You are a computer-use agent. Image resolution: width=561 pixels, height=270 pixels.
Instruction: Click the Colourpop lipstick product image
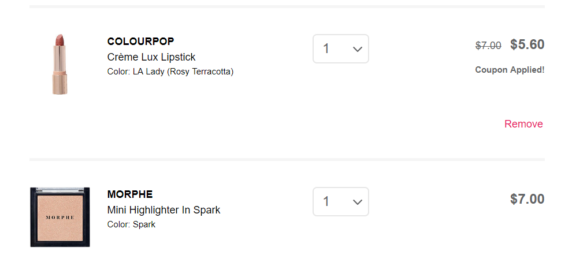click(x=60, y=63)
